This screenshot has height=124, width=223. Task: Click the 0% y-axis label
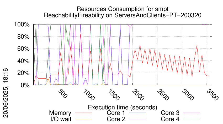(x=25, y=85)
